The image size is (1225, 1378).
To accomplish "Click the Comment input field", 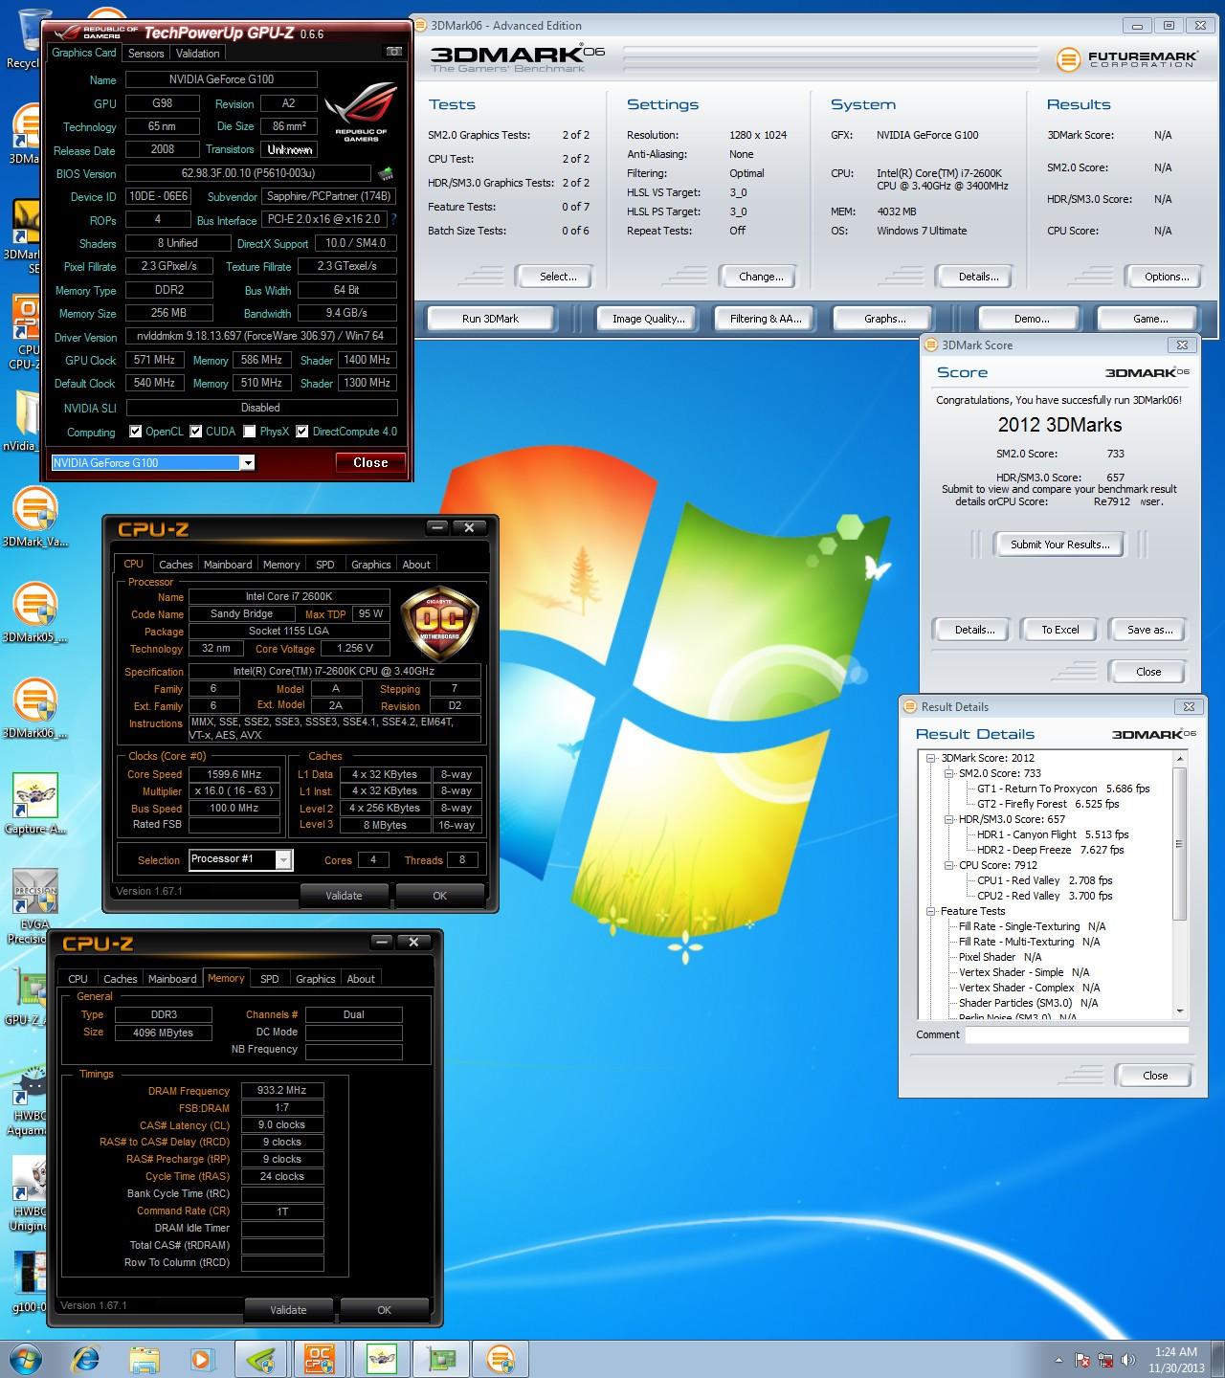I will pyautogui.click(x=1077, y=1034).
